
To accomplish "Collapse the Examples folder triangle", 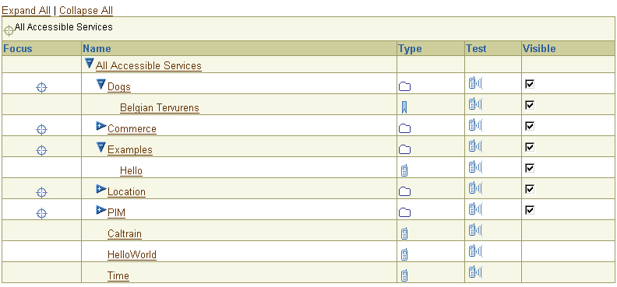I will click(x=101, y=147).
